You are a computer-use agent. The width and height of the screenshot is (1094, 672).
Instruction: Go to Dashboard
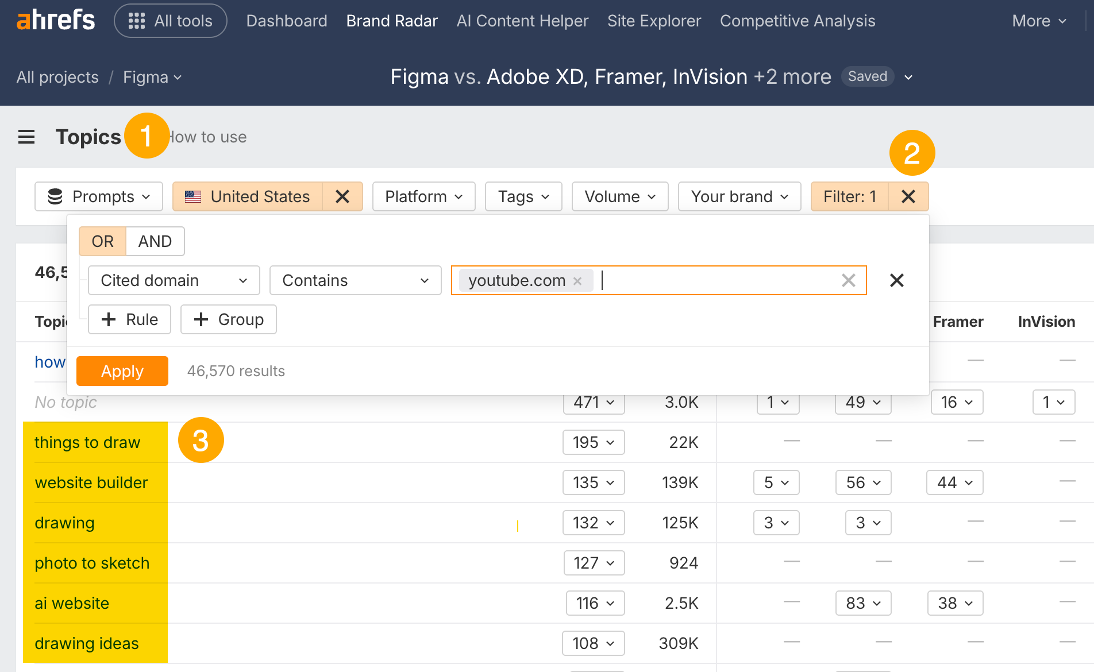287,21
